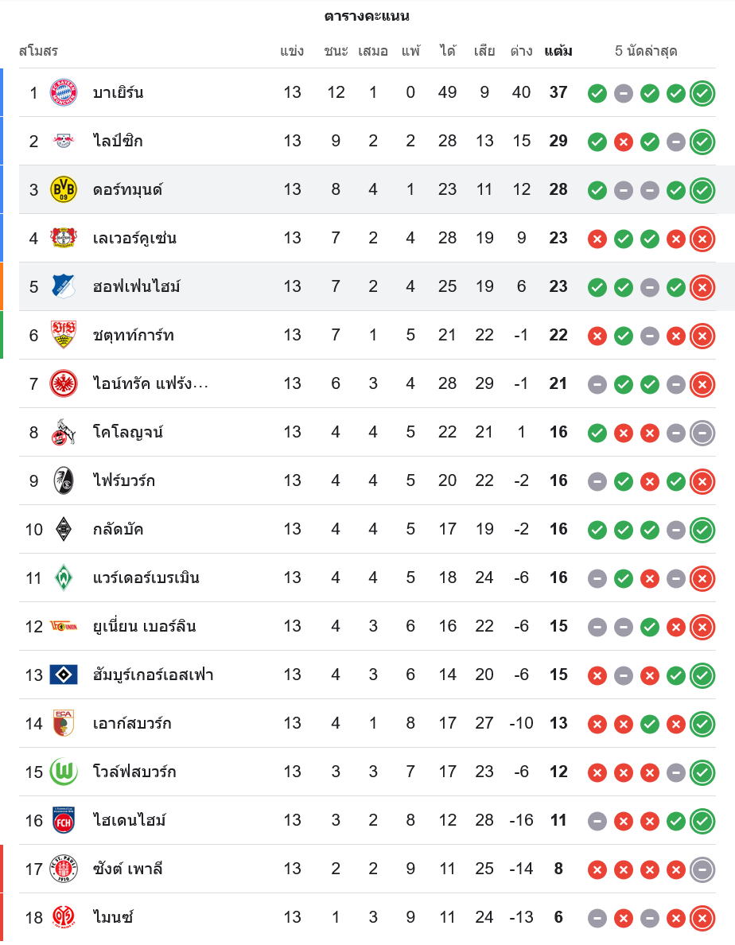Click the RB Leipzig club logo
The width and height of the screenshot is (735, 945).
[64, 141]
